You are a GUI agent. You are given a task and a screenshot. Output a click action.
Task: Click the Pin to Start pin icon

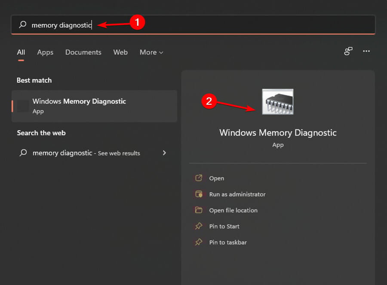click(199, 226)
